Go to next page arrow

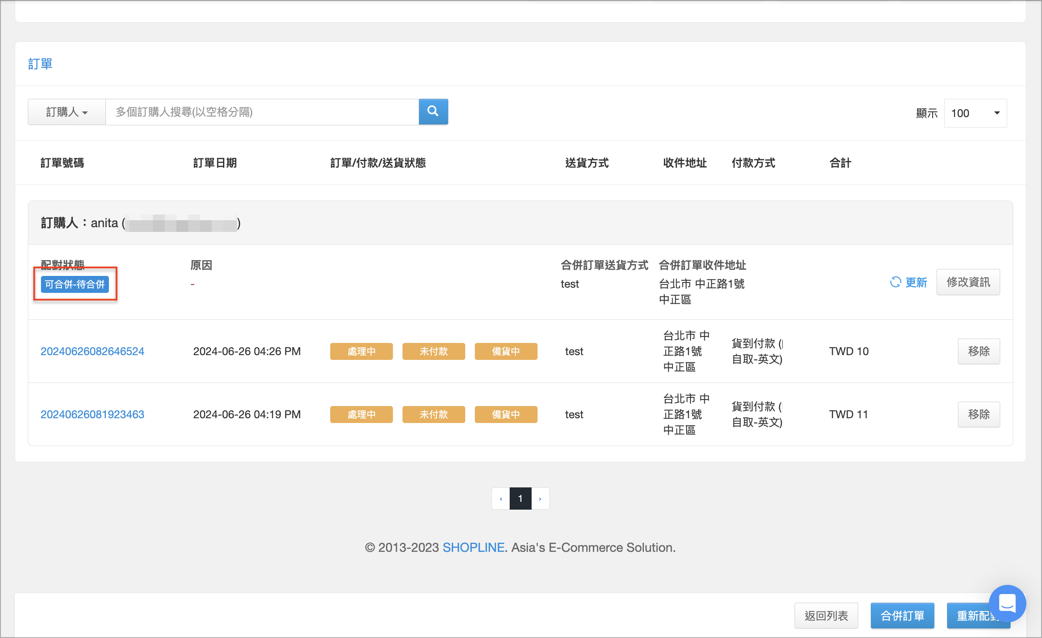[x=540, y=498]
